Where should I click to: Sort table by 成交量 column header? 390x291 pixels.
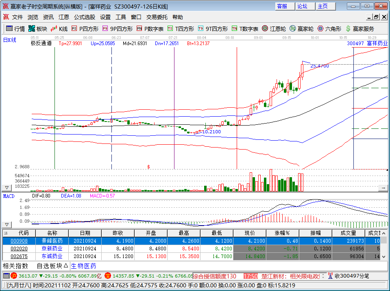point(349,233)
